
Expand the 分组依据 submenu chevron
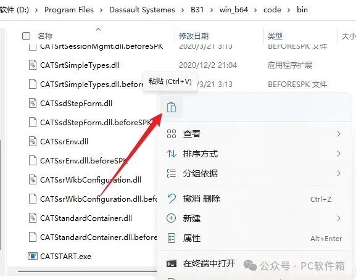click(339, 173)
